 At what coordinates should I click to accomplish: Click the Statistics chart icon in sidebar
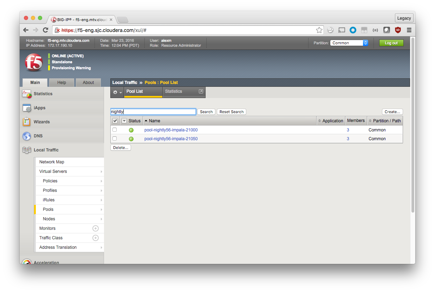click(27, 94)
